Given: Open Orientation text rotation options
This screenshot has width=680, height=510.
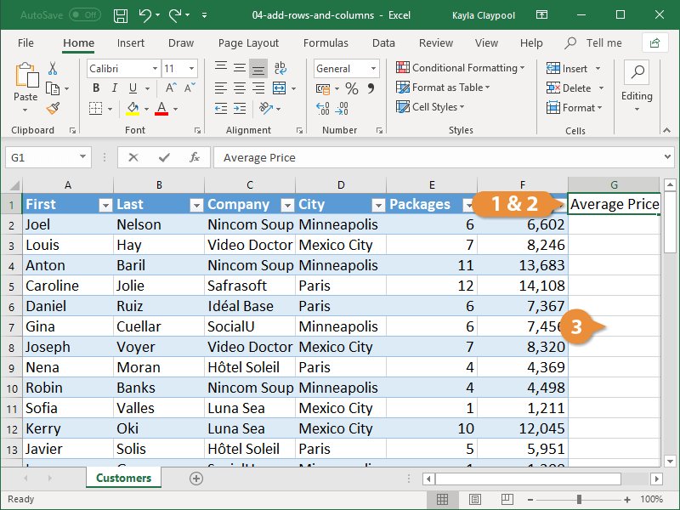Looking at the screenshot, I should [265, 109].
